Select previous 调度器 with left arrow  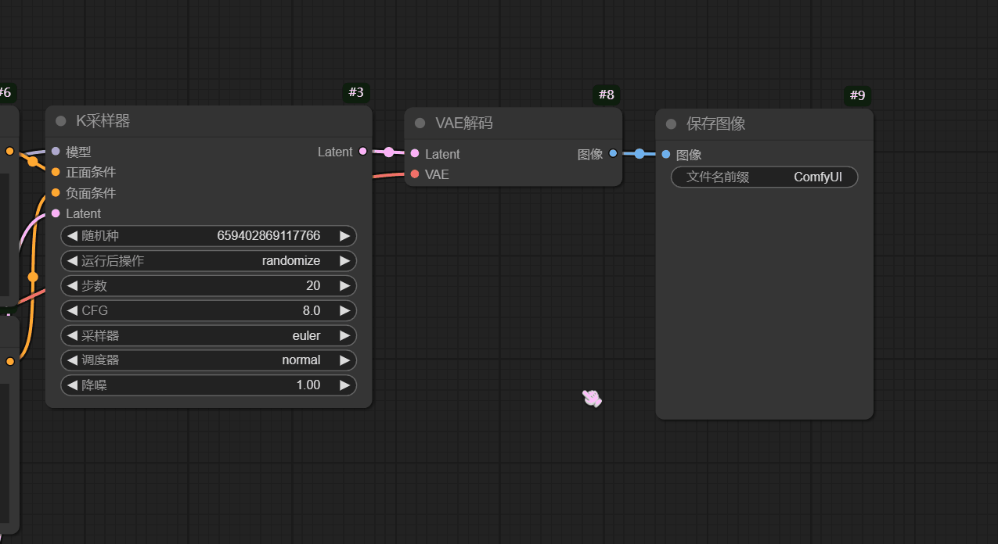click(x=72, y=360)
